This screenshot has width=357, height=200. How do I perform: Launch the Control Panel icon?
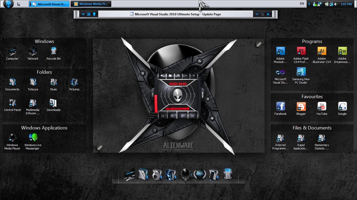click(x=12, y=105)
